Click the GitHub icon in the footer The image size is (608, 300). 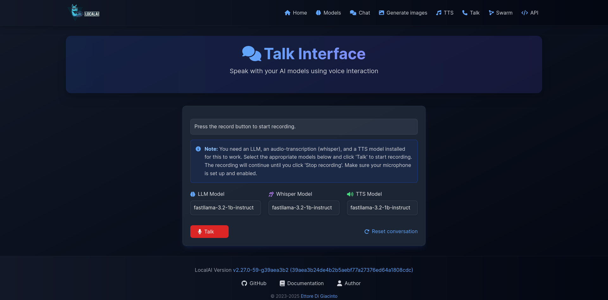(244, 283)
